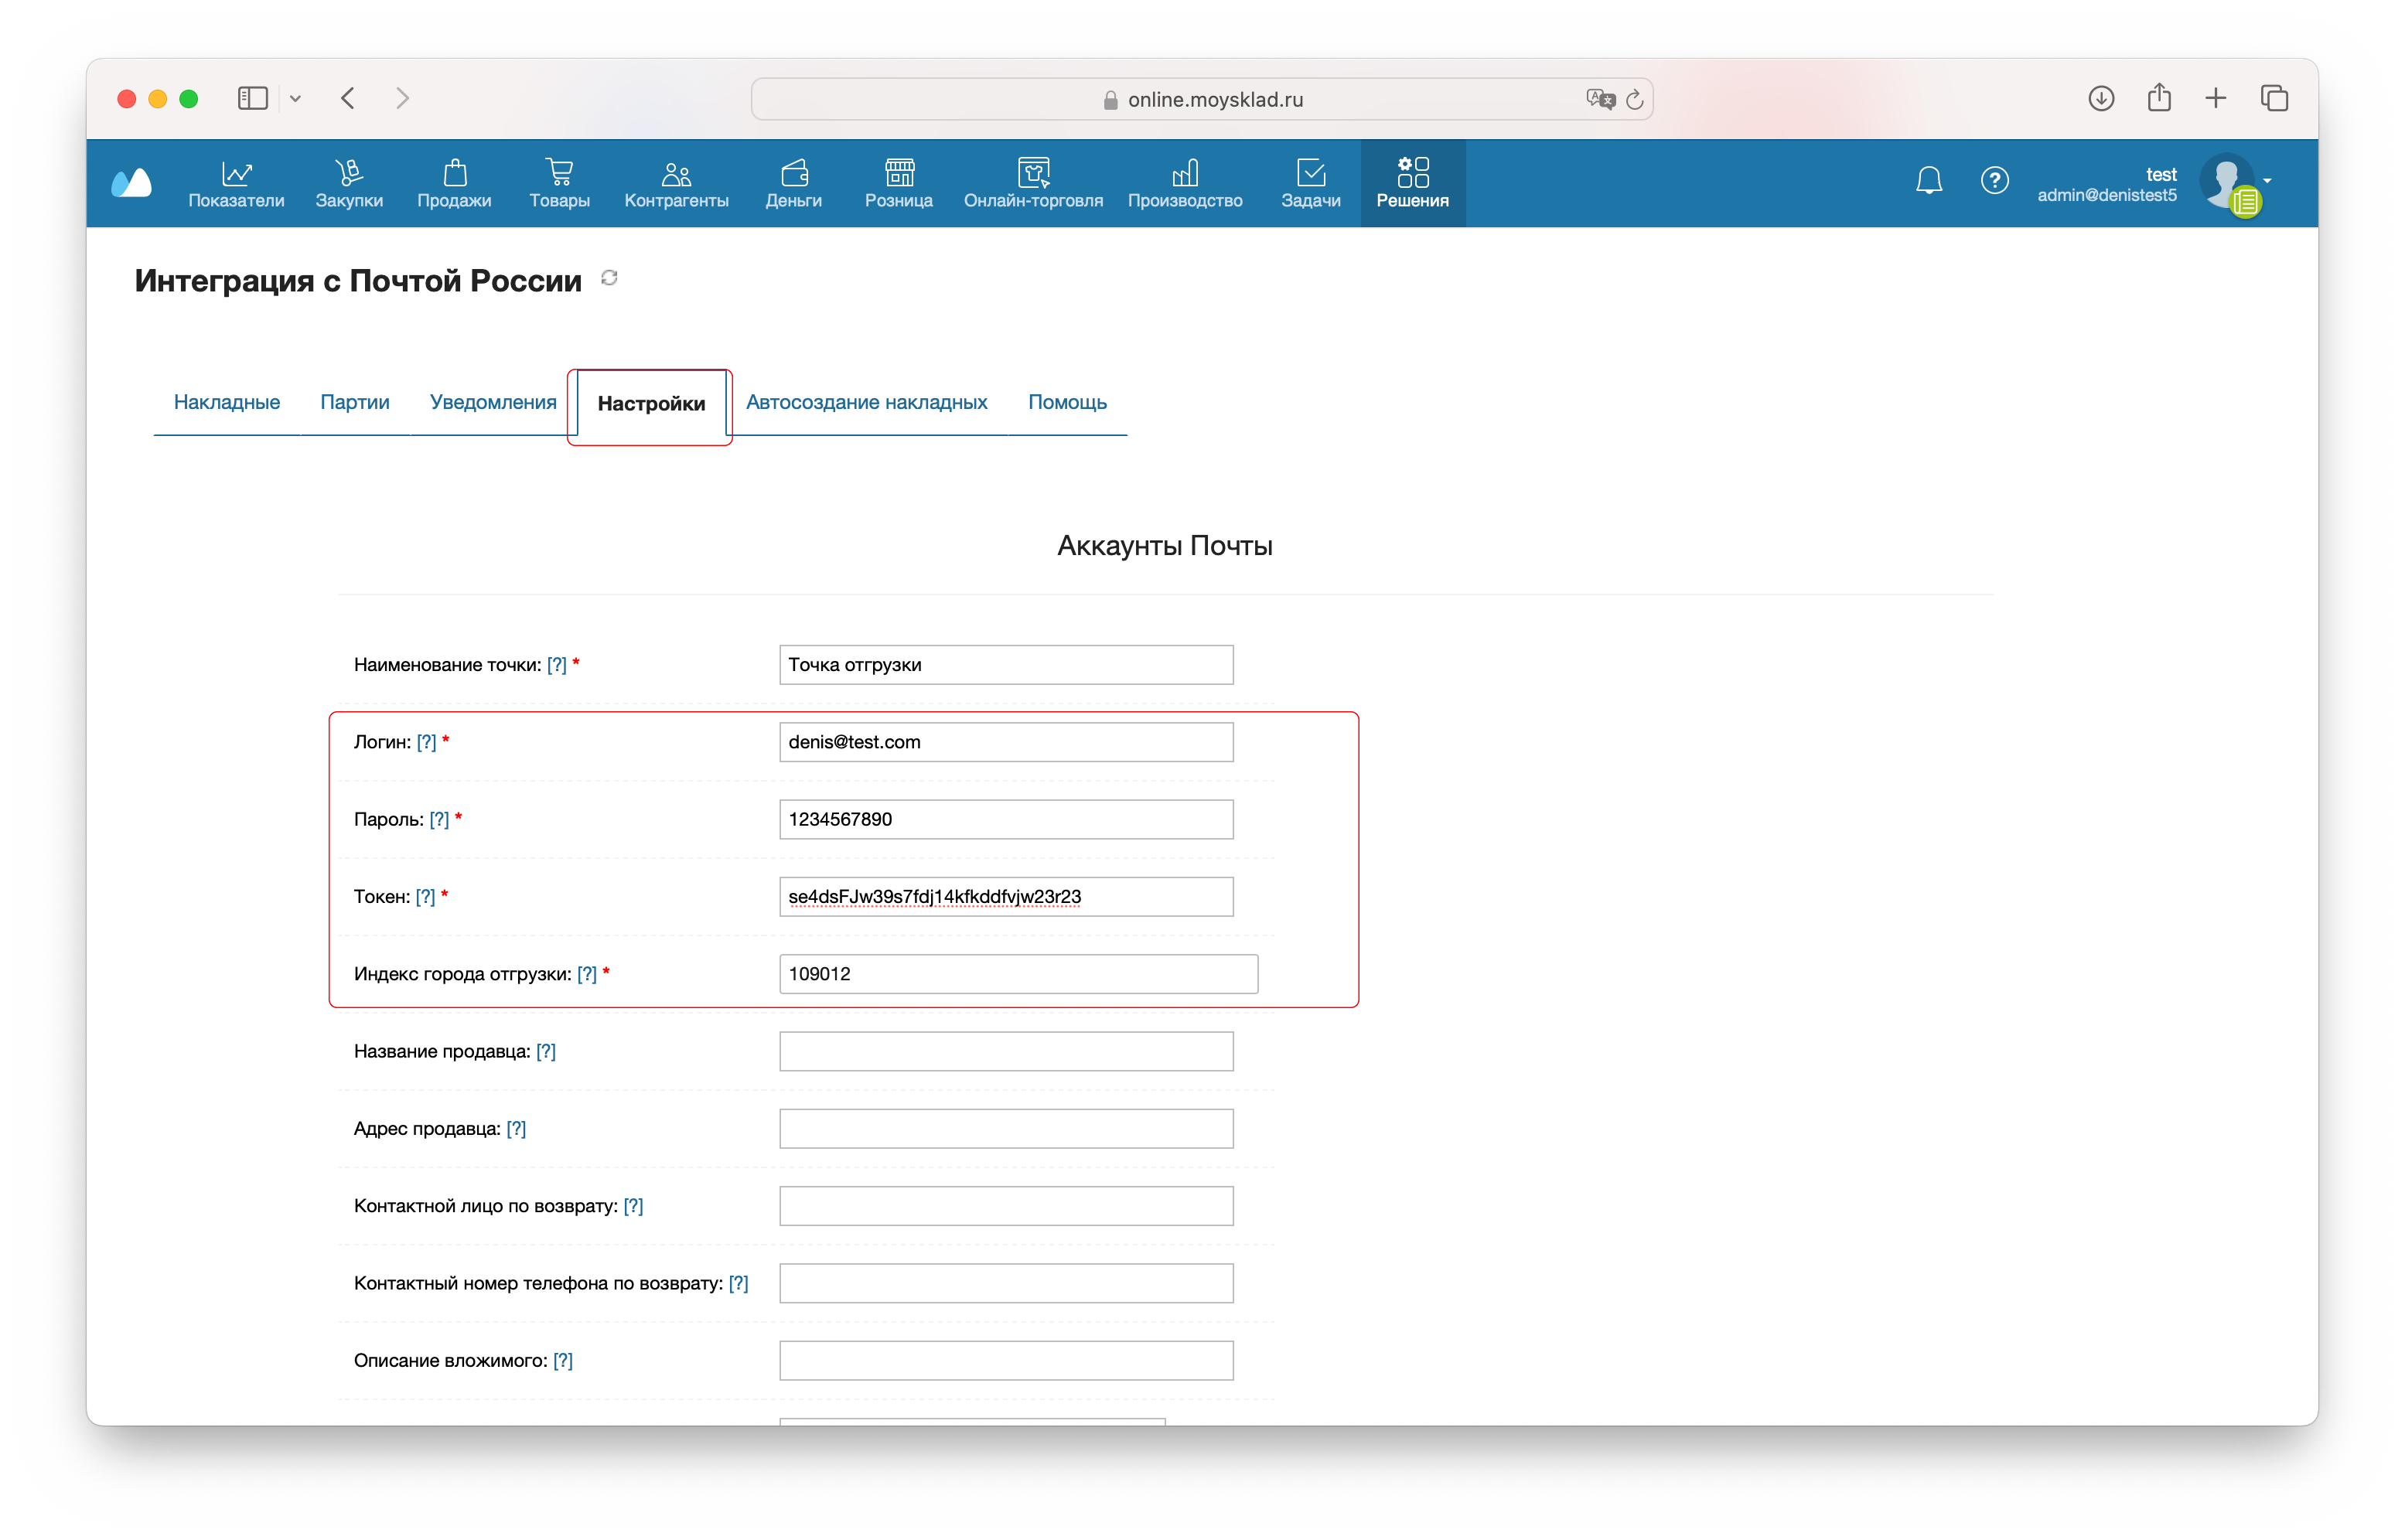Click the Название продавца input field
Image resolution: width=2405 pixels, height=1540 pixels.
(x=1005, y=1051)
